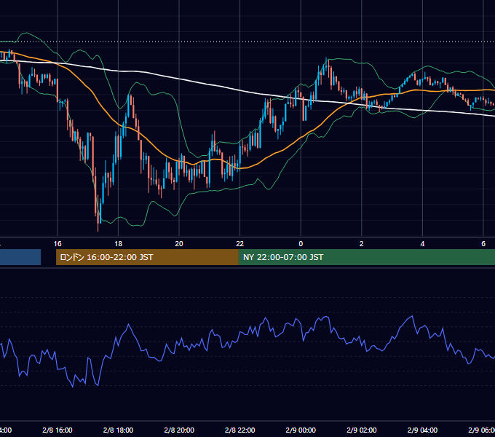Click the '2/8 20:00' bottom axis label
The height and width of the screenshot is (437, 495).
tap(179, 430)
